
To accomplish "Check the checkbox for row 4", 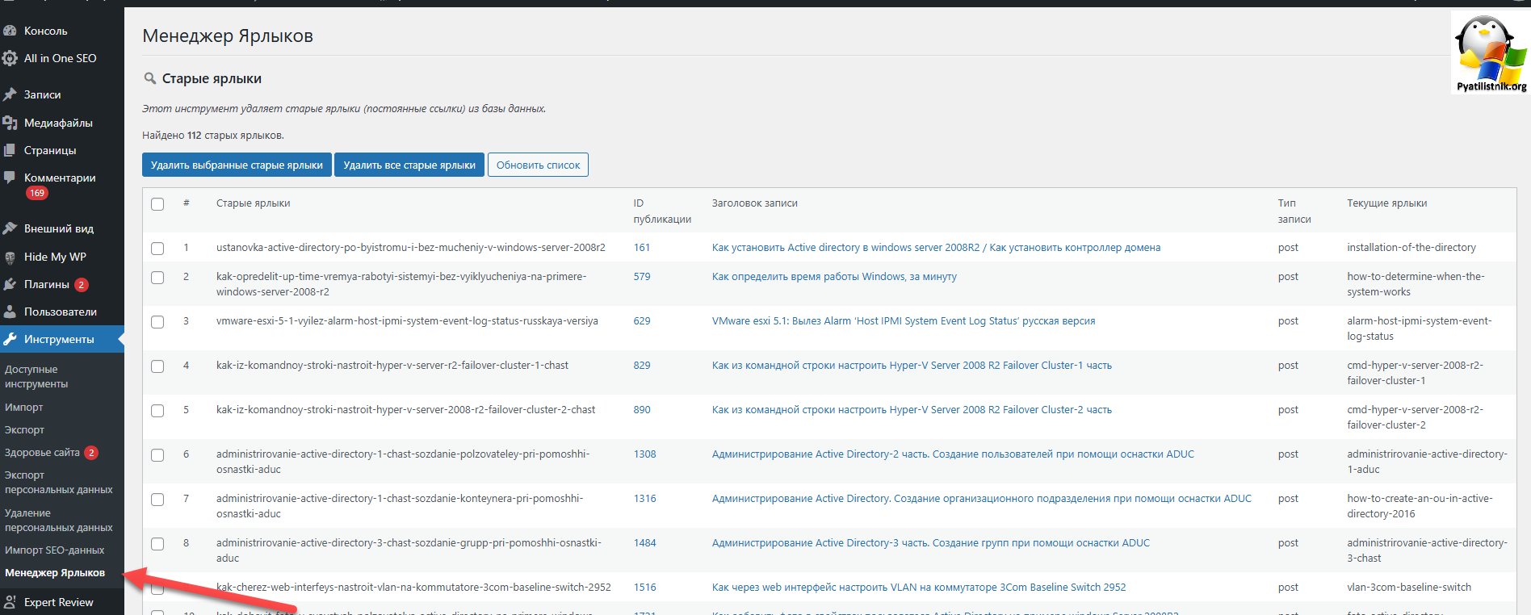I will (x=157, y=366).
